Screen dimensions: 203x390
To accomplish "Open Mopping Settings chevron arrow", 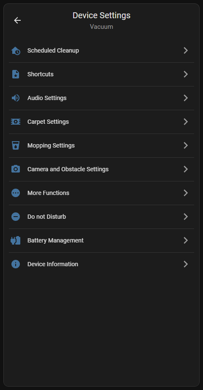I will click(x=186, y=145).
